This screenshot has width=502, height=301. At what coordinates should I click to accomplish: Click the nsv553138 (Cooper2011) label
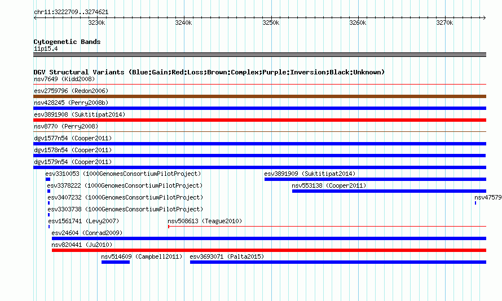(x=329, y=185)
